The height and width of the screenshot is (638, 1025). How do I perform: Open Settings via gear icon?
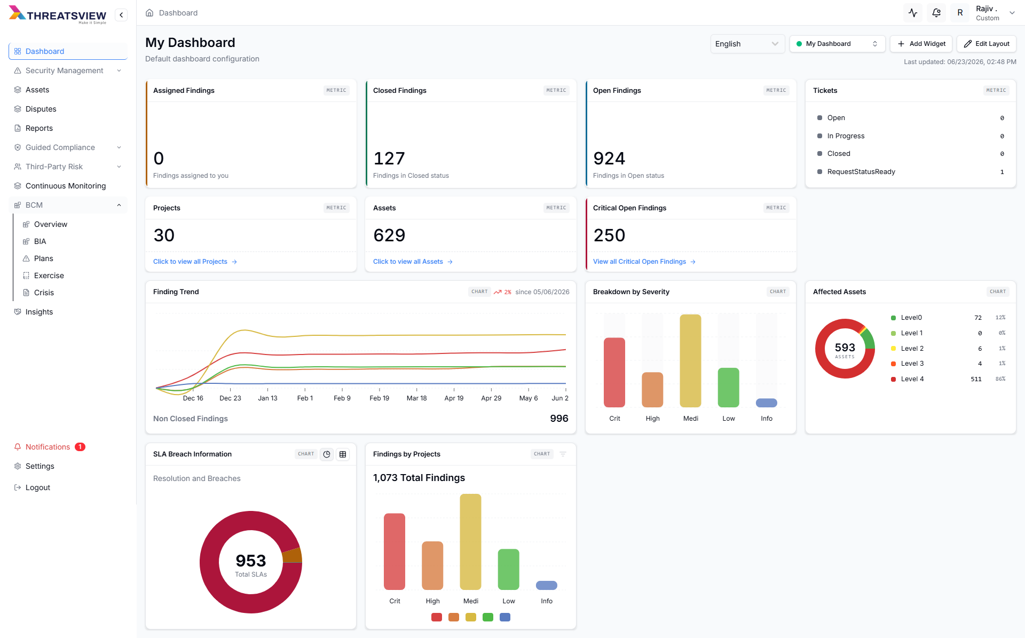(18, 466)
